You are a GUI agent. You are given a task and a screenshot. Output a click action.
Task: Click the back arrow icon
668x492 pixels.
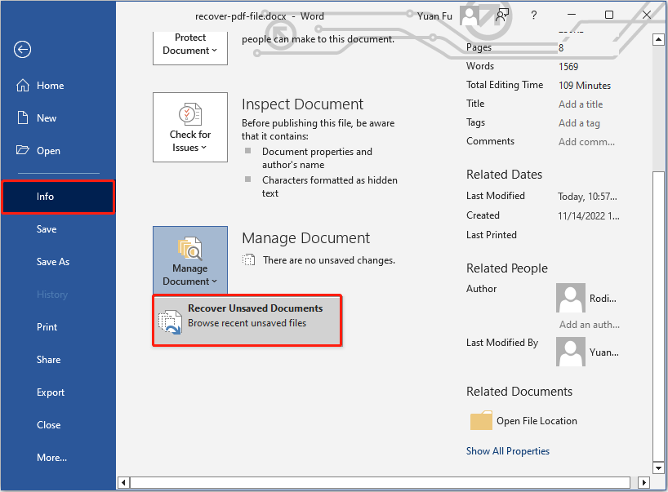(22, 50)
